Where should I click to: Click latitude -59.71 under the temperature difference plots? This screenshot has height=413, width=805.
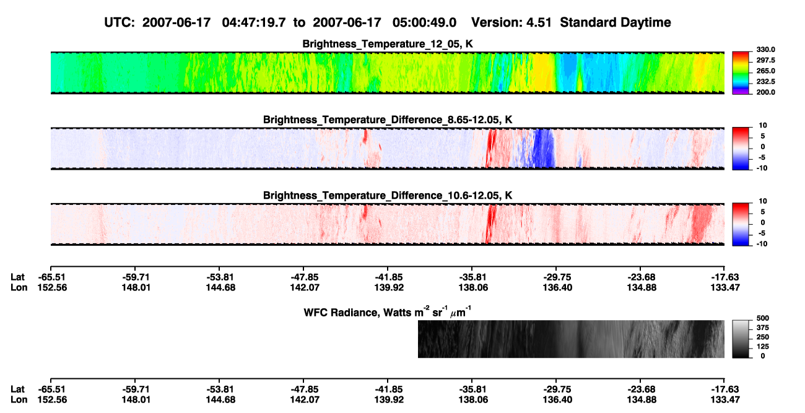click(x=134, y=277)
